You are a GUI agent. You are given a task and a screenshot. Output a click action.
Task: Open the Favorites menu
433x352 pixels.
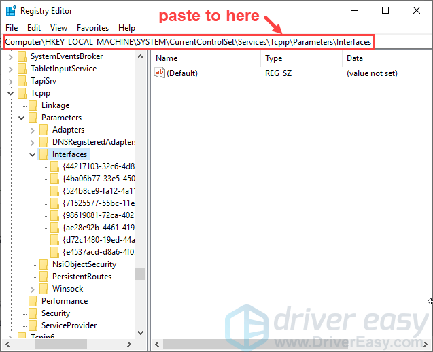92,28
